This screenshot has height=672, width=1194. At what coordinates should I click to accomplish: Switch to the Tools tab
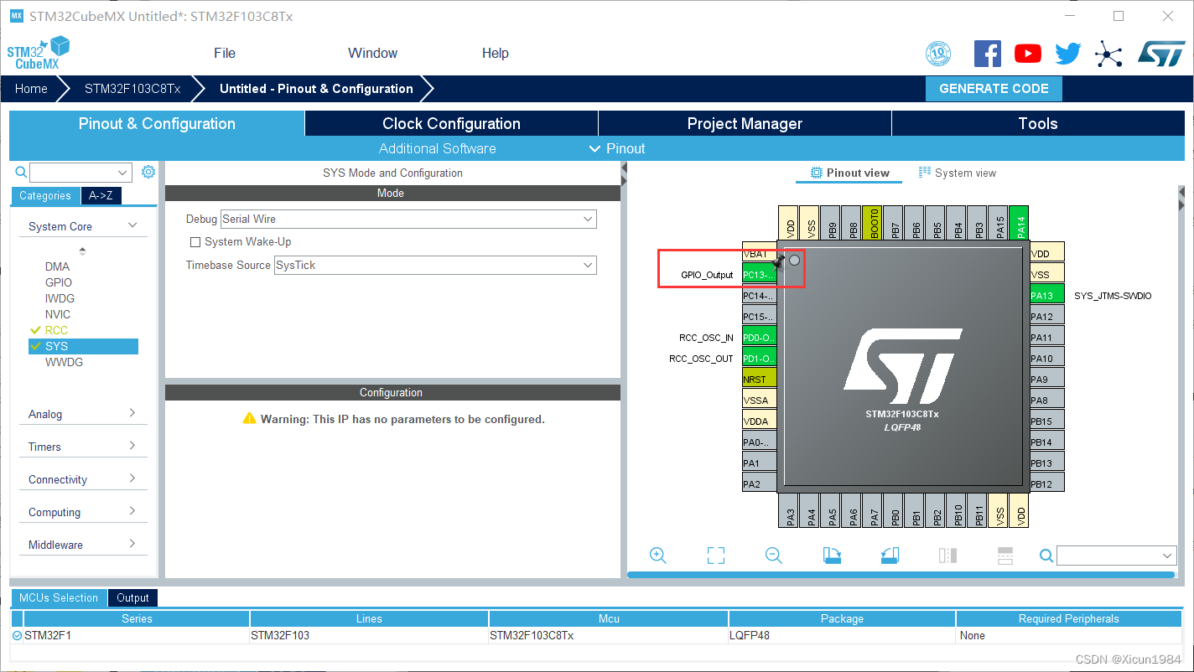point(1038,123)
